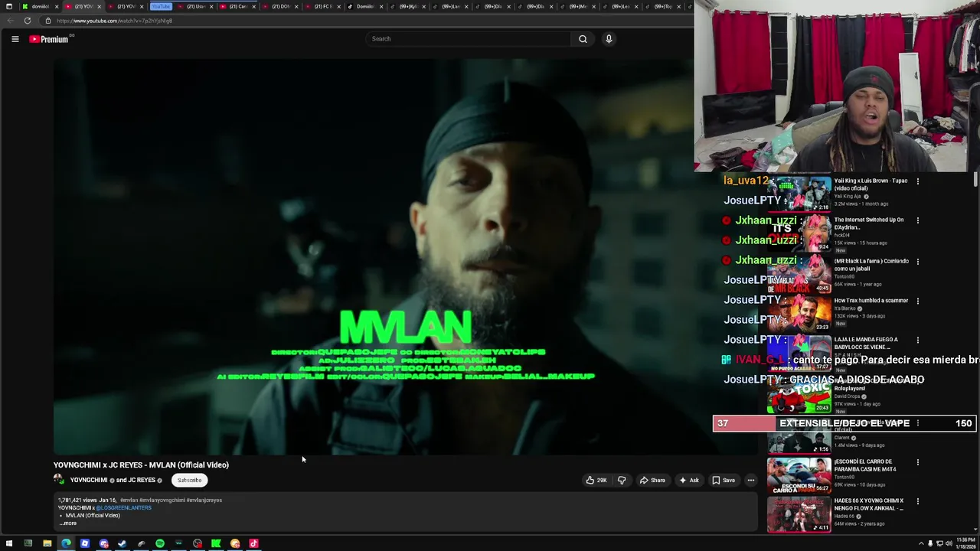The image size is (980, 551).
Task: Switch to 'Domiilol' TikTok browser tab
Action: click(364, 6)
